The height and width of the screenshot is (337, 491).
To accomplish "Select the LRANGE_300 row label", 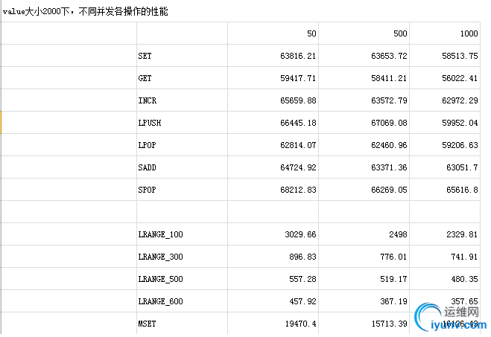I will [183, 257].
